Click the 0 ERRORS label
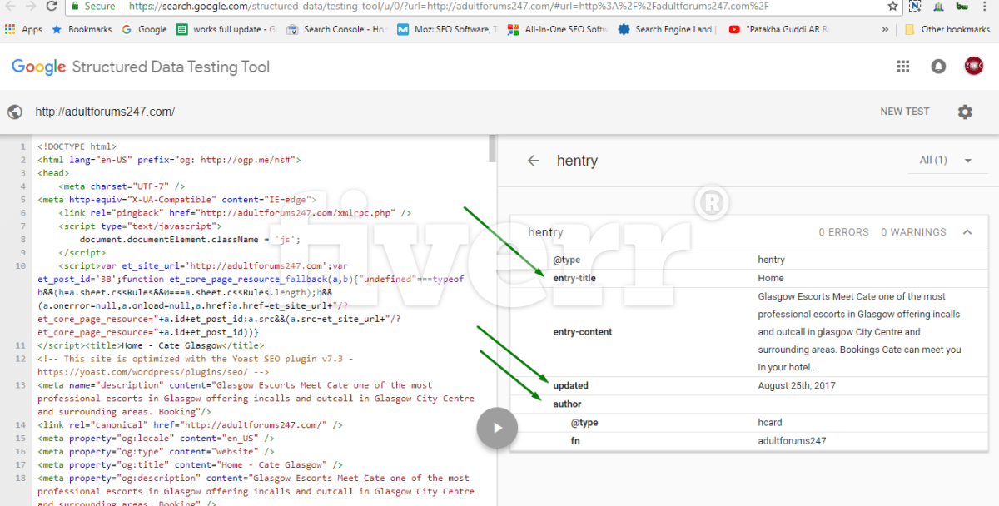Screen dimensions: 999x506 (x=843, y=232)
